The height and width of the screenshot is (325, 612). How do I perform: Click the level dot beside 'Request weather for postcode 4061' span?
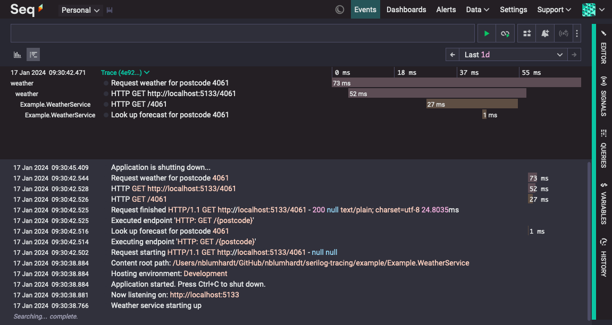106,83
